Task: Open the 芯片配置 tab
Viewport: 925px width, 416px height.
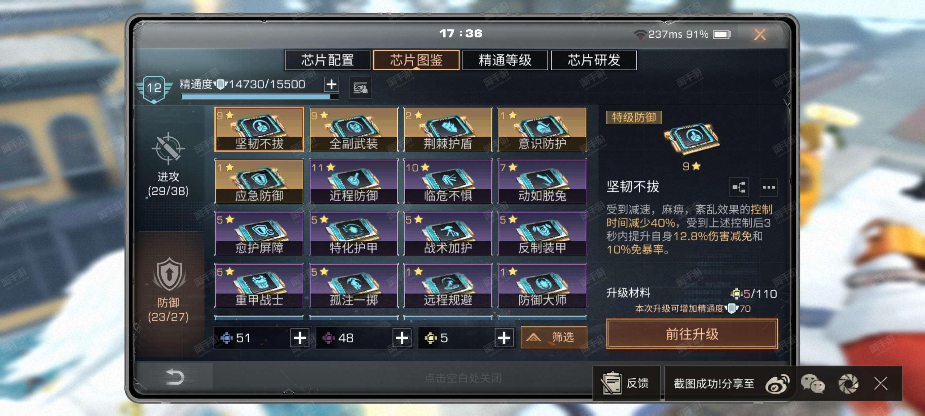Action: point(327,60)
